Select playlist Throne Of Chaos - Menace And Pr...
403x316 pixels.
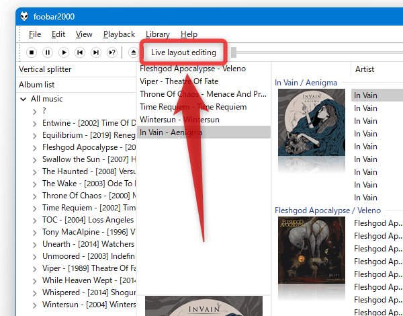204,94
